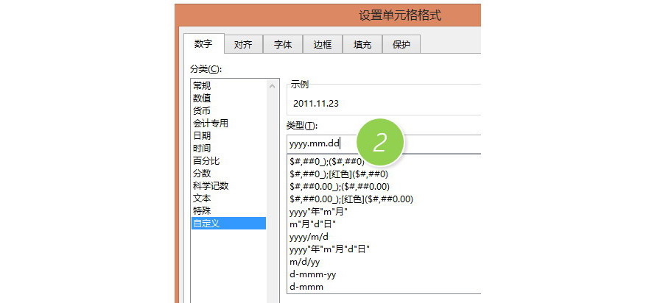Screen dimensions: 663x303
Task: Select the 特殊 category
Action: 229,210
